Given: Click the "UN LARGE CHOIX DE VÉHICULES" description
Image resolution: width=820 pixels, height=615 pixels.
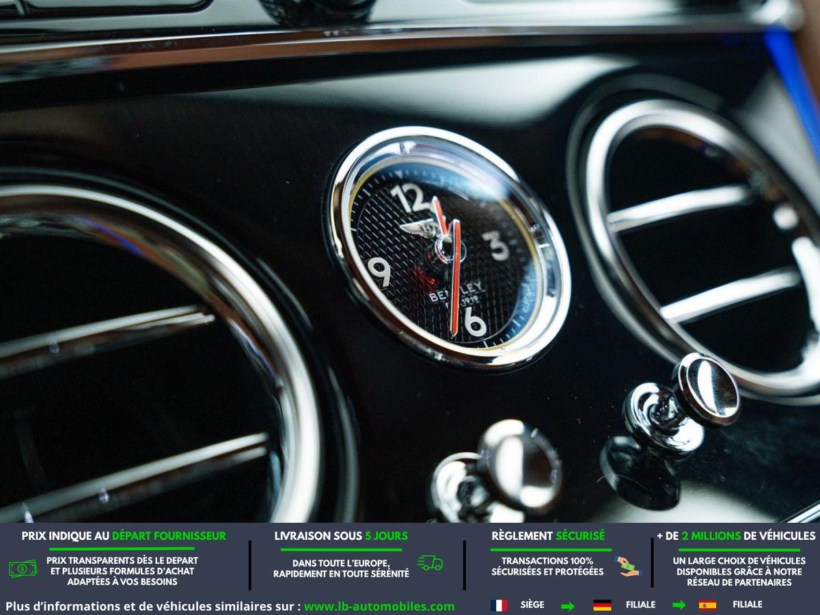Looking at the screenshot, I should [x=739, y=571].
